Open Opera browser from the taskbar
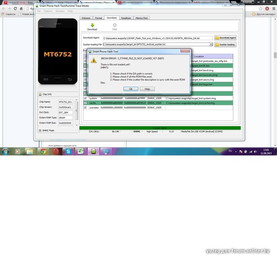The height and width of the screenshot is (259, 277). pos(55,151)
